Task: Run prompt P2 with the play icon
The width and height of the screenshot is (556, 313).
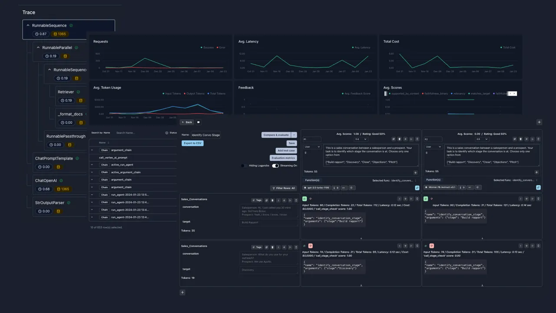Action: pyautogui.click(x=533, y=139)
